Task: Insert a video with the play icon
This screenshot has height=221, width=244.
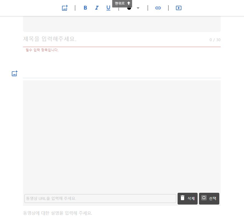Action: pos(178,8)
